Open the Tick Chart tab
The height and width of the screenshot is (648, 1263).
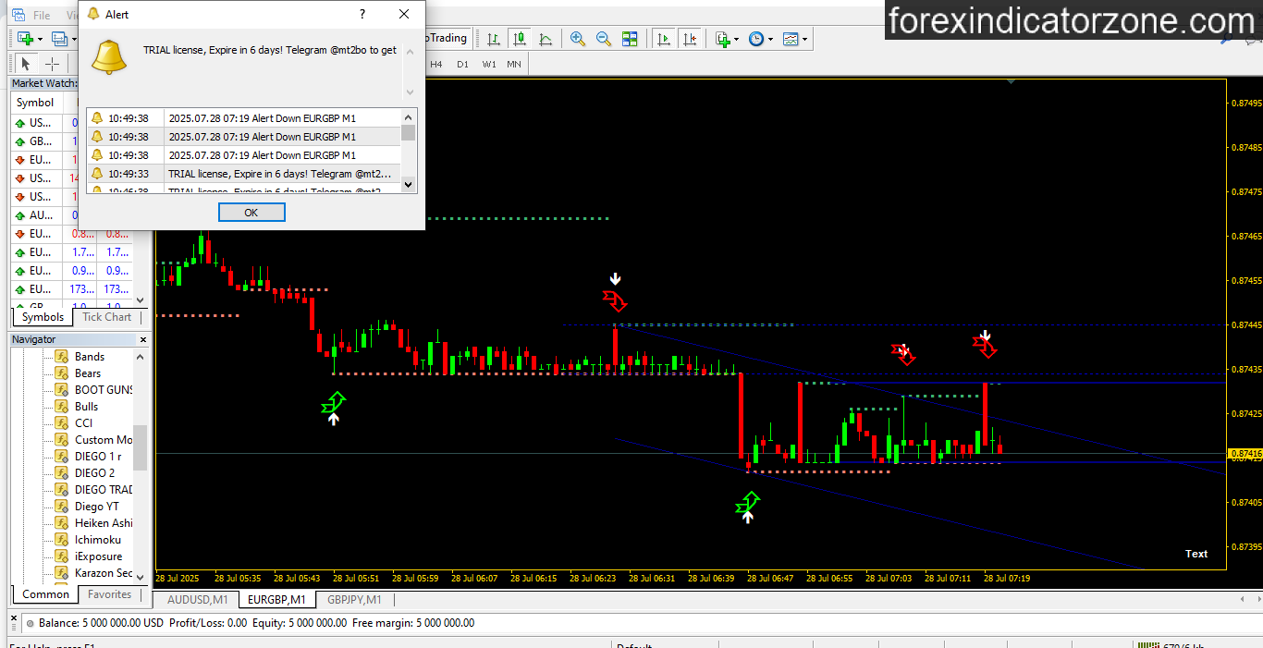coord(106,317)
